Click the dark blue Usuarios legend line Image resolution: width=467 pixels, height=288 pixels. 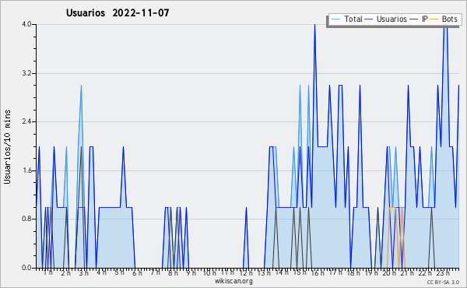pyautogui.click(x=369, y=19)
